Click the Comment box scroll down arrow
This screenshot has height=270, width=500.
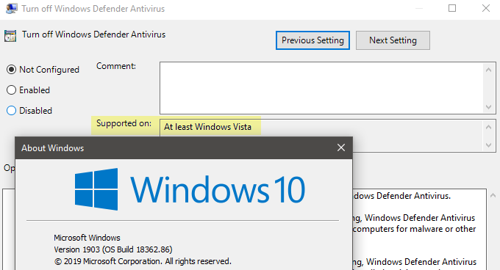click(488, 107)
